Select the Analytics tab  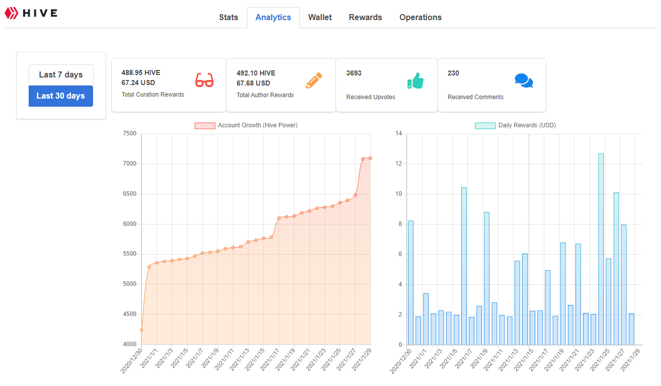pos(273,17)
